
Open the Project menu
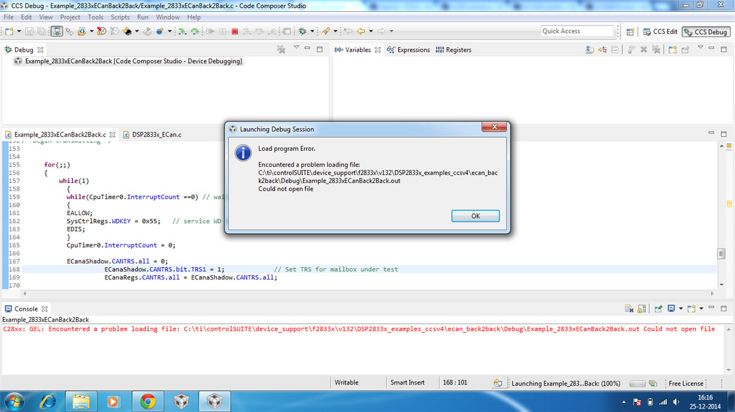click(x=70, y=17)
